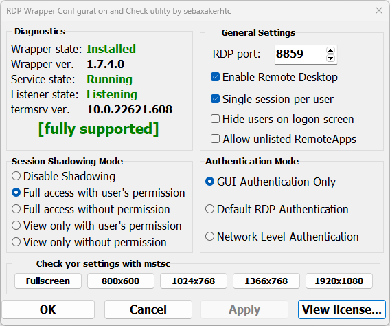Increase RDP port with up arrow
Screen dimensions: 390x326
click(x=330, y=50)
